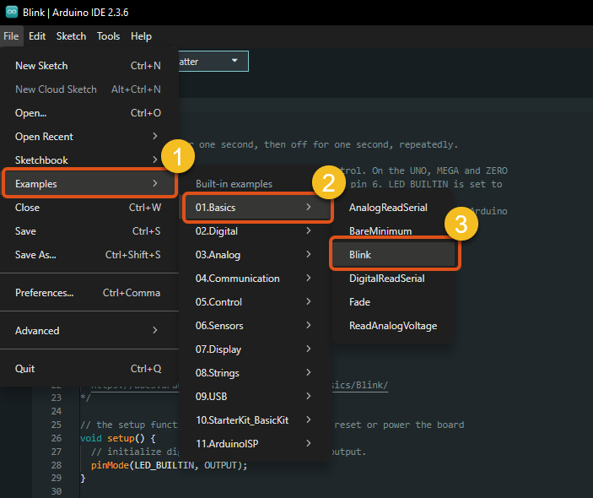Choose Save As... menu entry
This screenshot has width=593, height=498.
(x=89, y=255)
